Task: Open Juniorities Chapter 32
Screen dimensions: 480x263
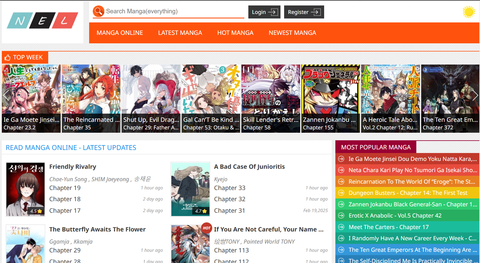Action: coord(230,199)
